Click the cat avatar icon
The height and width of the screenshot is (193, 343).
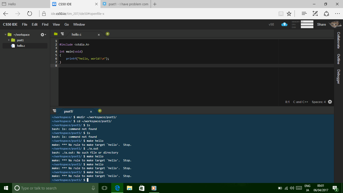click(335, 24)
